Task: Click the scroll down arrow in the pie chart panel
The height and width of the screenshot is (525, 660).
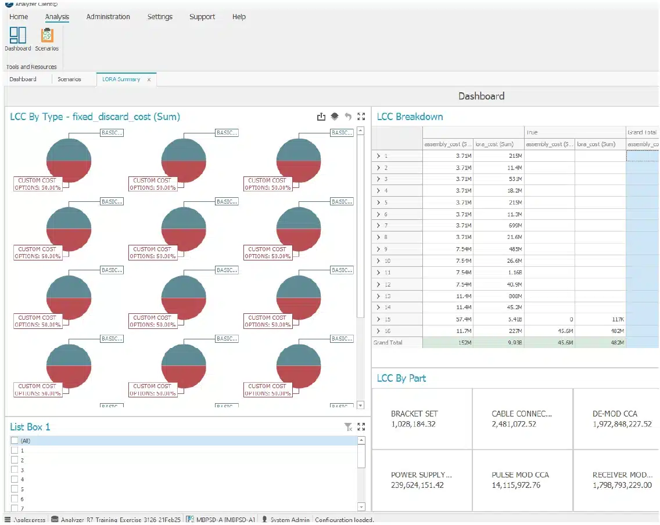Action: pos(361,405)
